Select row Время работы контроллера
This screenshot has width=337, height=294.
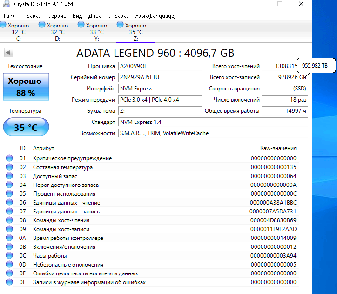(x=152, y=238)
